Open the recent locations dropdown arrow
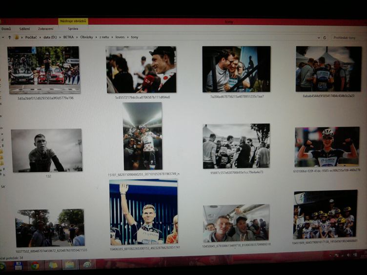The width and height of the screenshot is (367, 275). pos(3,37)
